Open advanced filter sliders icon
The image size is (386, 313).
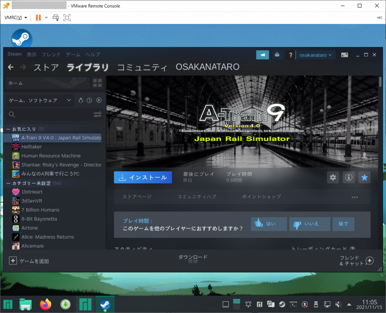(97, 115)
